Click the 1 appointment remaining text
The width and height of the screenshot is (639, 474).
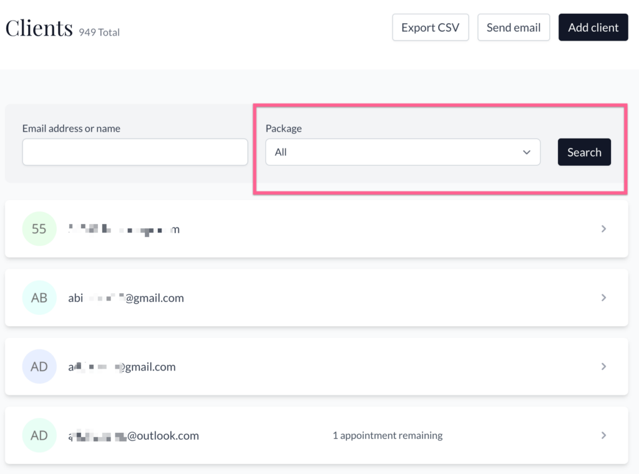click(388, 435)
